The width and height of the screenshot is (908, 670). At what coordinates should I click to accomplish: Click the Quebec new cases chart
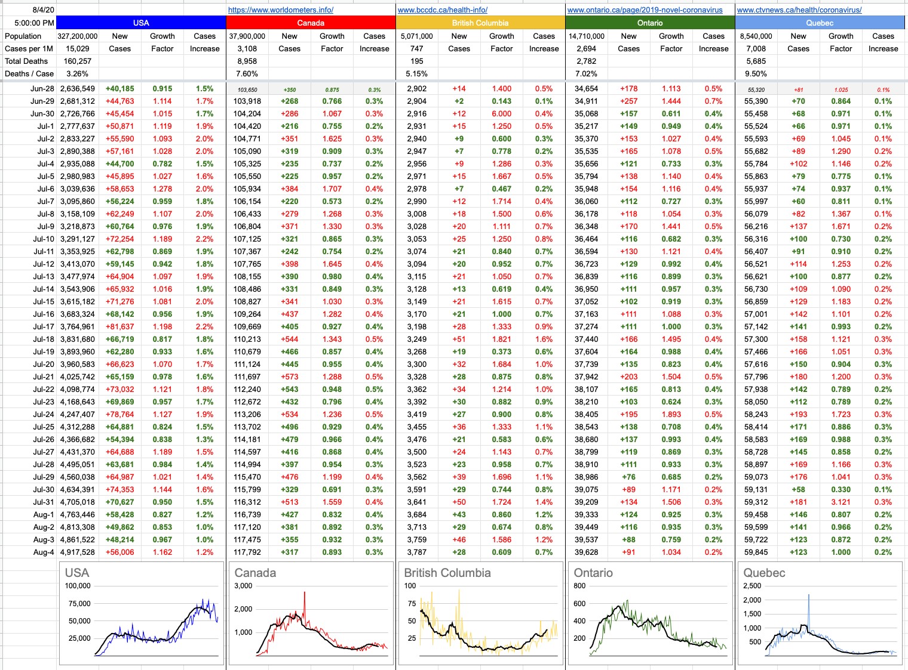point(820,613)
